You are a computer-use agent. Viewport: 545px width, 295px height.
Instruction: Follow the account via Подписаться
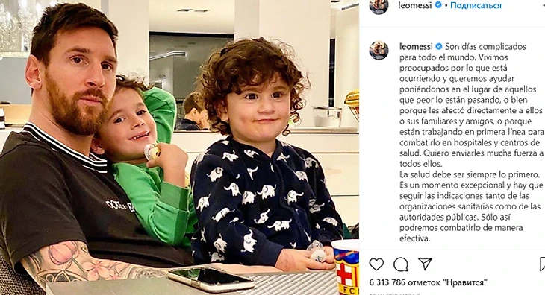tap(476, 5)
